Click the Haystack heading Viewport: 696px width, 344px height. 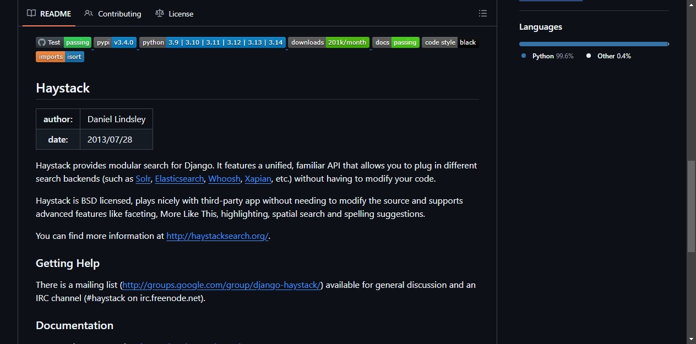pyautogui.click(x=63, y=88)
